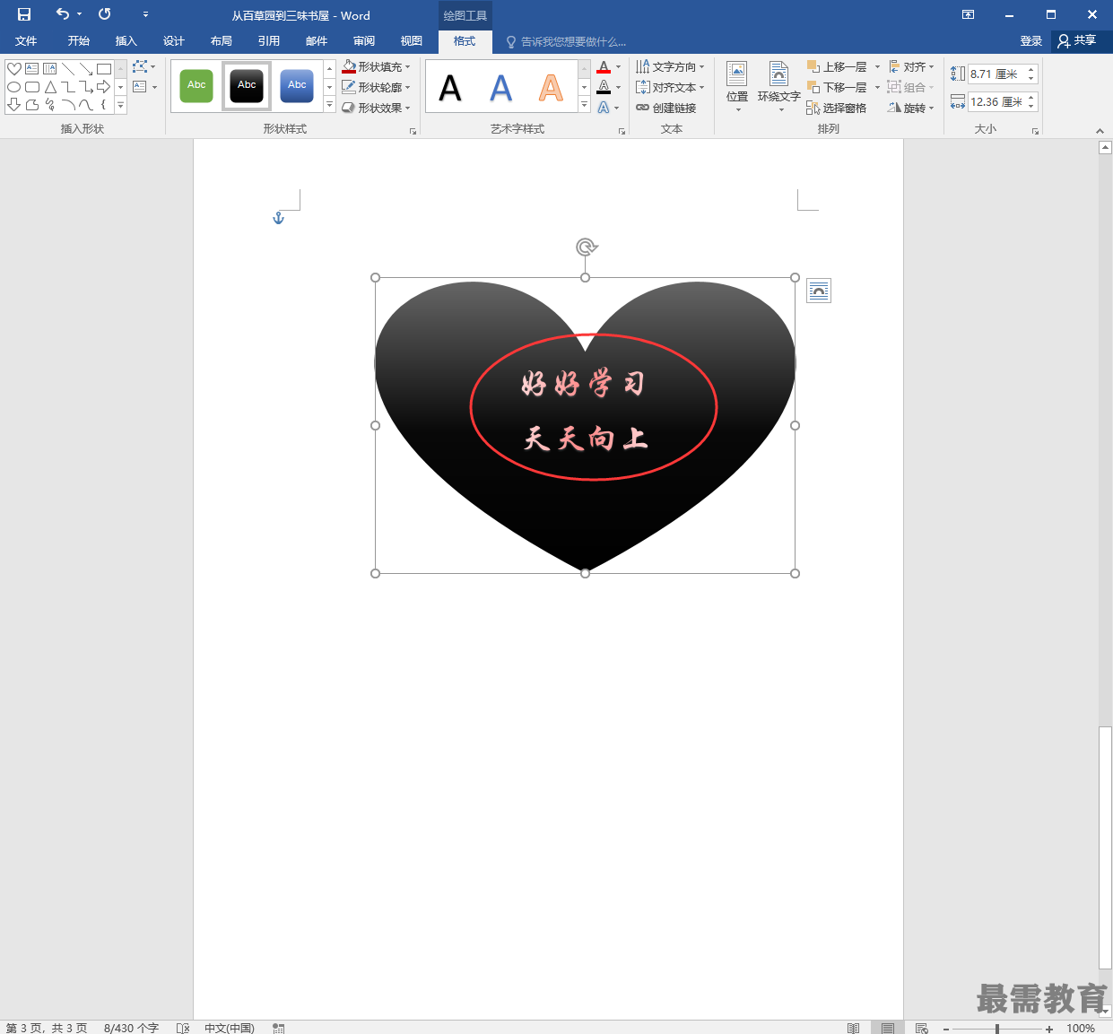Click 上移一层 Bring Forward

click(837, 66)
